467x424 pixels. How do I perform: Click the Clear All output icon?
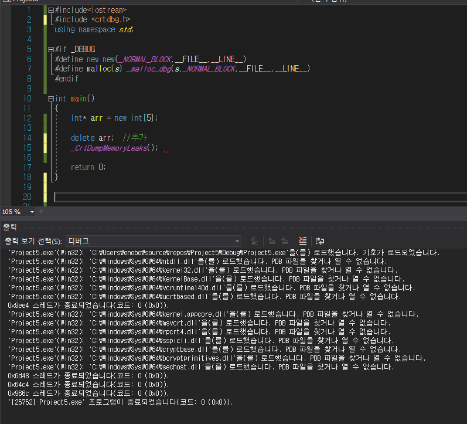tap(302, 241)
